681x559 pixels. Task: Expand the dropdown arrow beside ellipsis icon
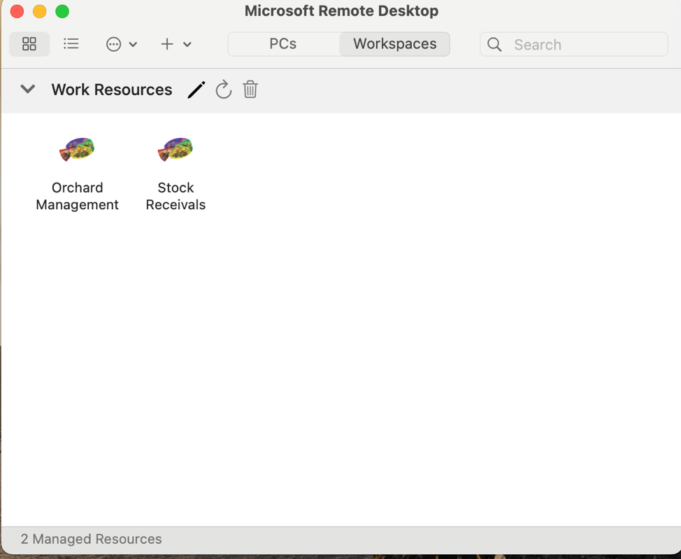point(134,44)
